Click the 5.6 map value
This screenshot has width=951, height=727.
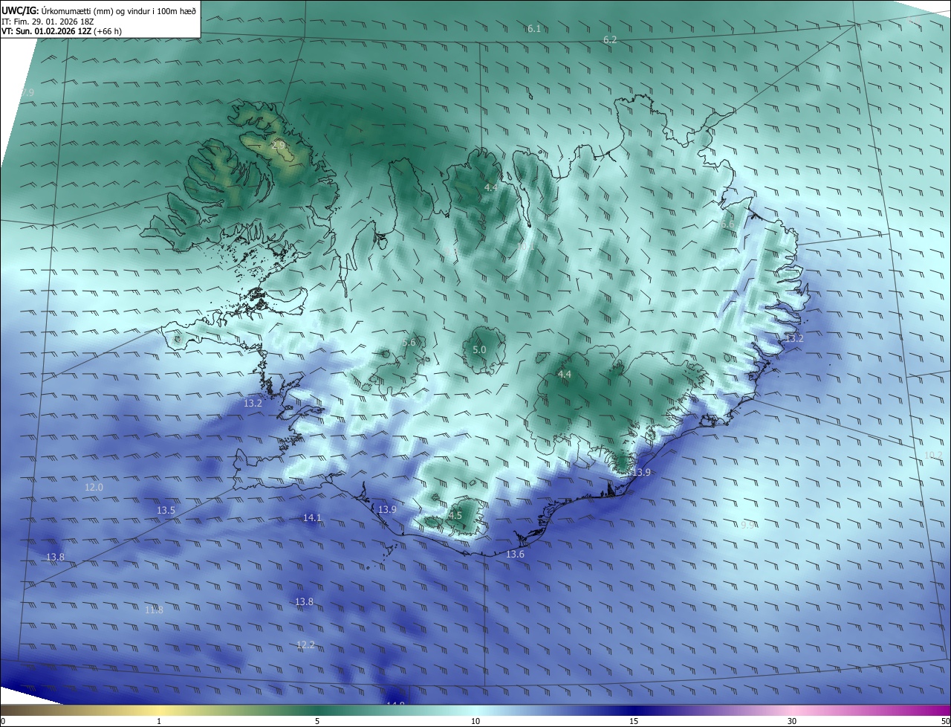(x=409, y=342)
